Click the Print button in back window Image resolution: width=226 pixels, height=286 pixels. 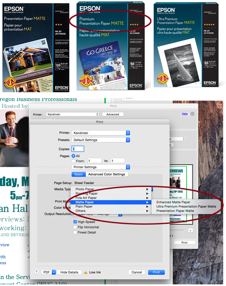184,242
